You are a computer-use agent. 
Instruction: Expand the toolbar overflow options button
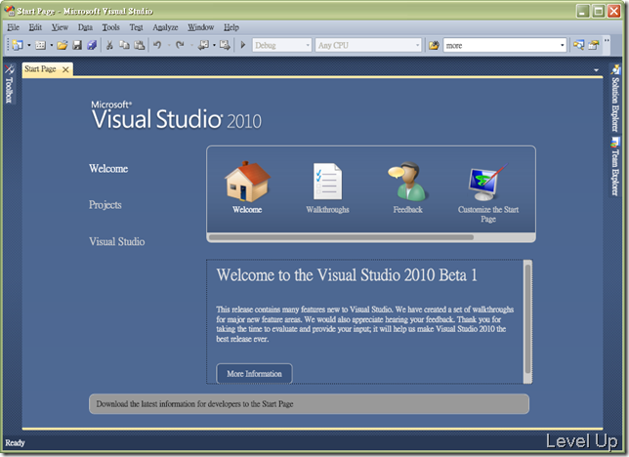pos(607,45)
